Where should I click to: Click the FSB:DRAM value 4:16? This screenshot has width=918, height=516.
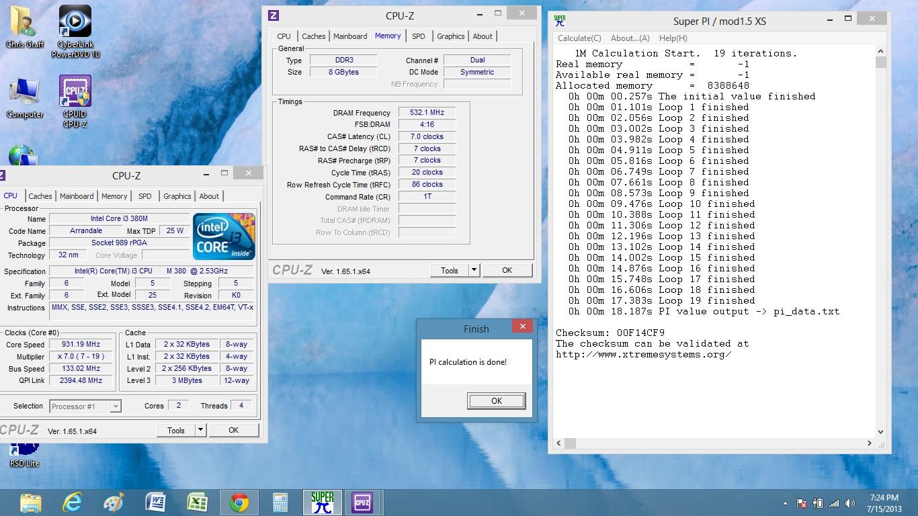pos(427,124)
